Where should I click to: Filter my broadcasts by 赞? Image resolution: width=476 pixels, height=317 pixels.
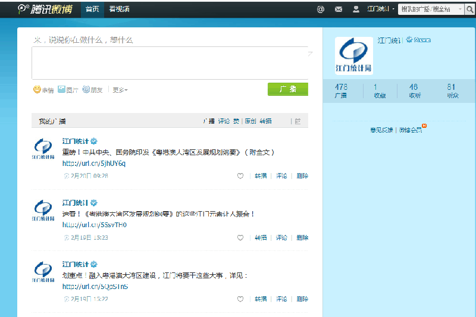point(236,121)
